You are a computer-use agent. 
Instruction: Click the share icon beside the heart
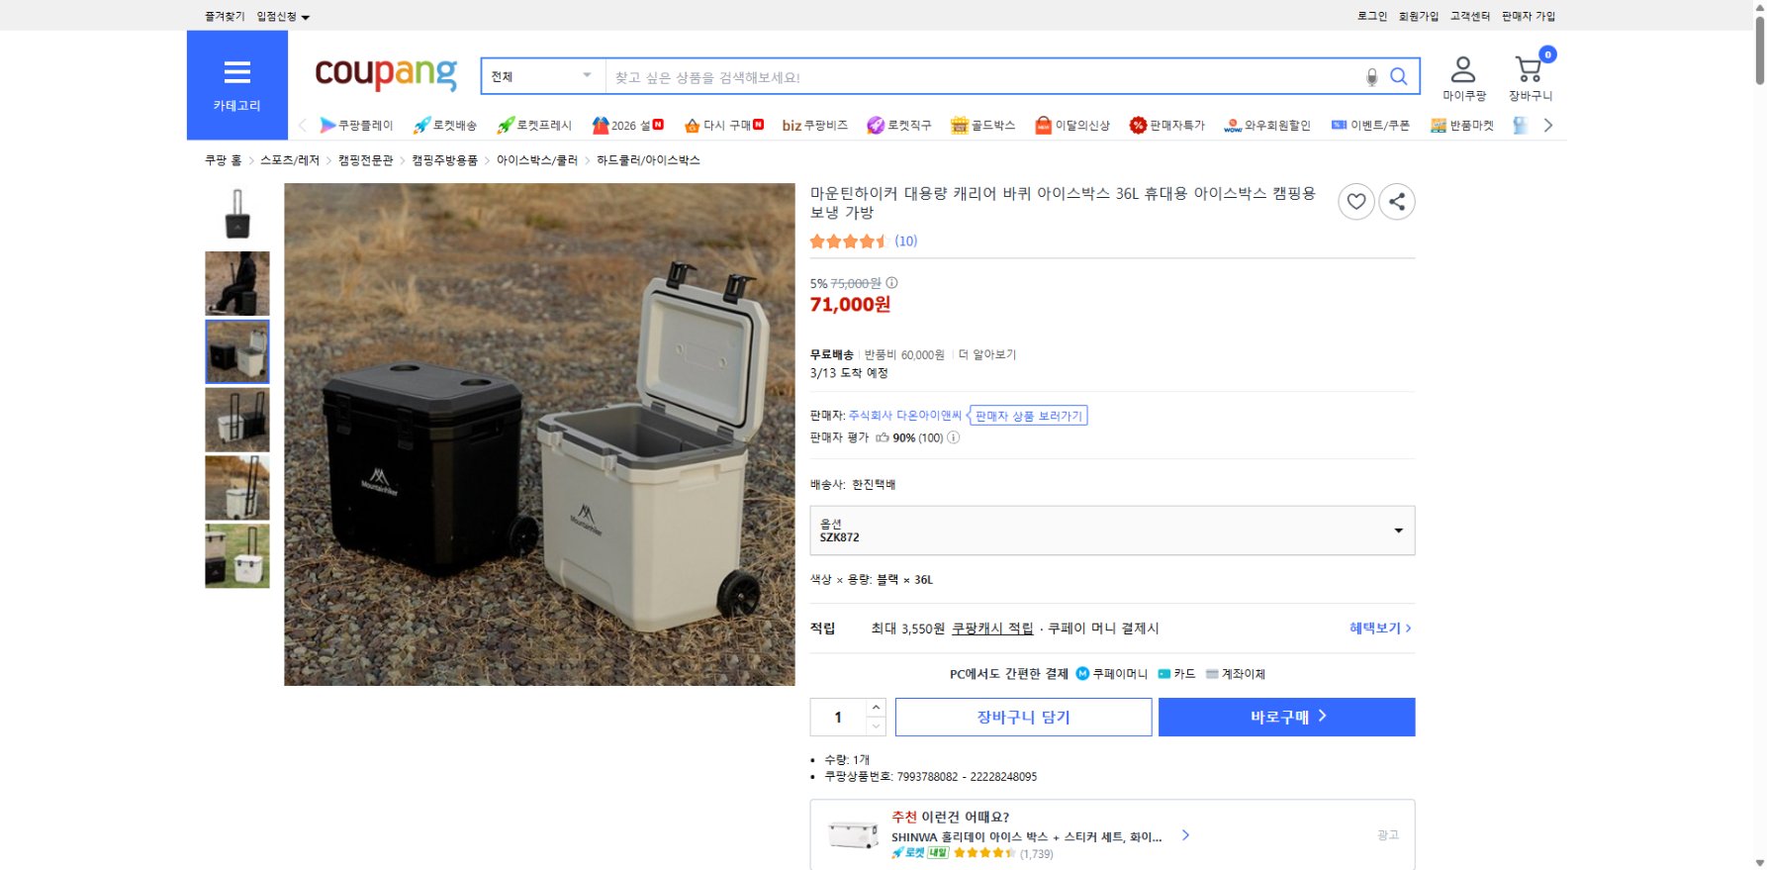click(x=1396, y=201)
